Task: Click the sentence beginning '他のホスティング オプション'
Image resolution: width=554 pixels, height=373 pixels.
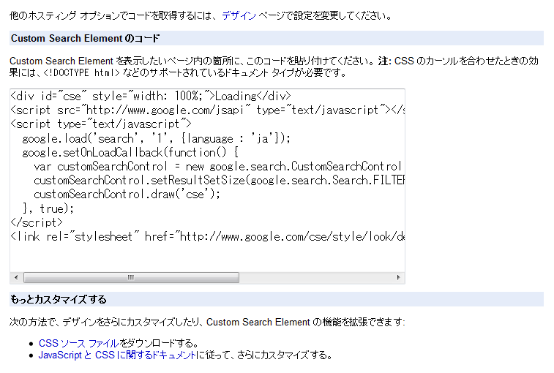Action: pyautogui.click(x=201, y=15)
